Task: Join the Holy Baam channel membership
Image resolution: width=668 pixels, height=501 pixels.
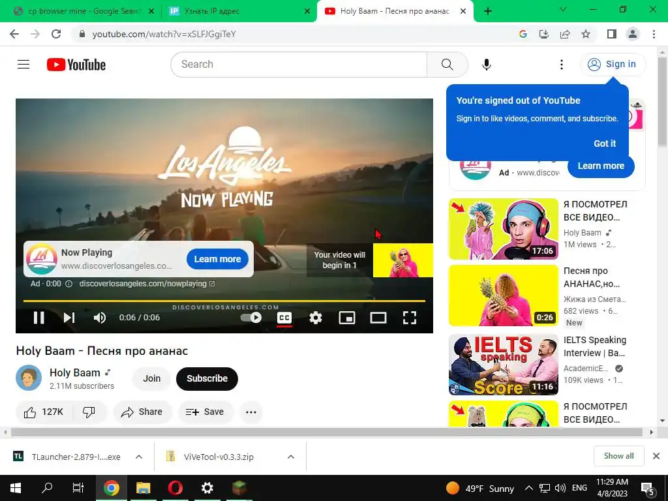Action: (151, 378)
